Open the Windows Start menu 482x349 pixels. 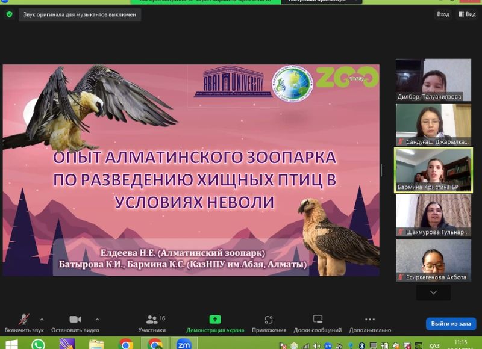(11, 344)
